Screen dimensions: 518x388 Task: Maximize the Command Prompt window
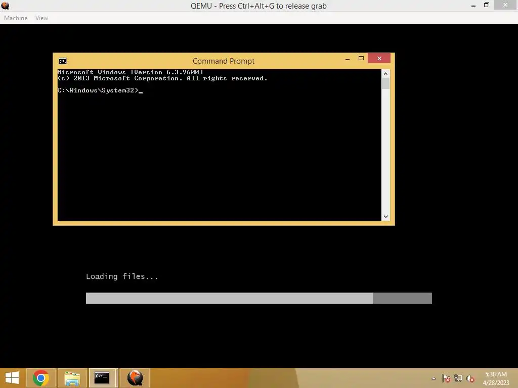click(x=361, y=59)
